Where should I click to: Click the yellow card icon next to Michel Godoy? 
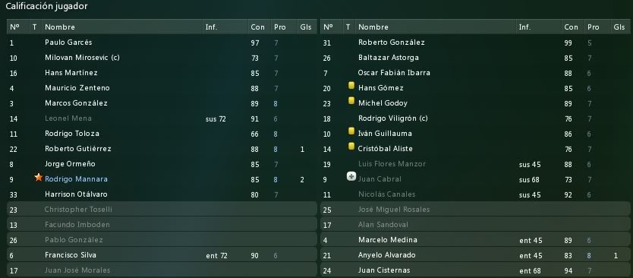351,100
